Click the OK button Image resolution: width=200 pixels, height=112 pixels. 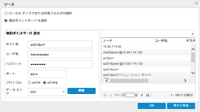click(x=152, y=106)
